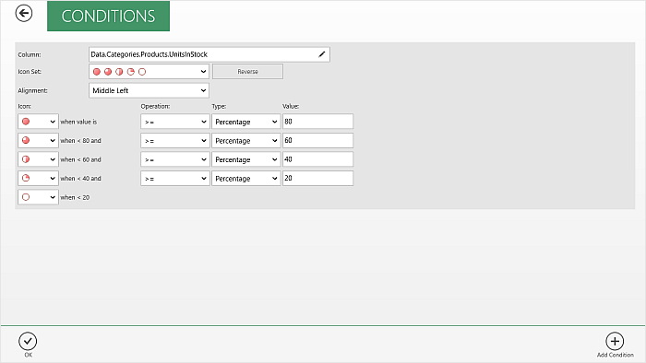Screen dimensions: 646x363
Task: Open the icon dropdown for 'when value is' row
Action: tap(39, 122)
